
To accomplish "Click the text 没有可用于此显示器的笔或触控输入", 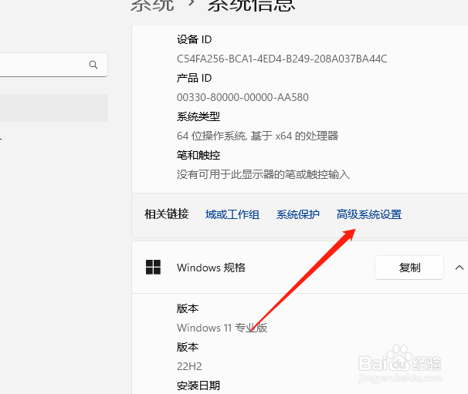I will coord(263,174).
